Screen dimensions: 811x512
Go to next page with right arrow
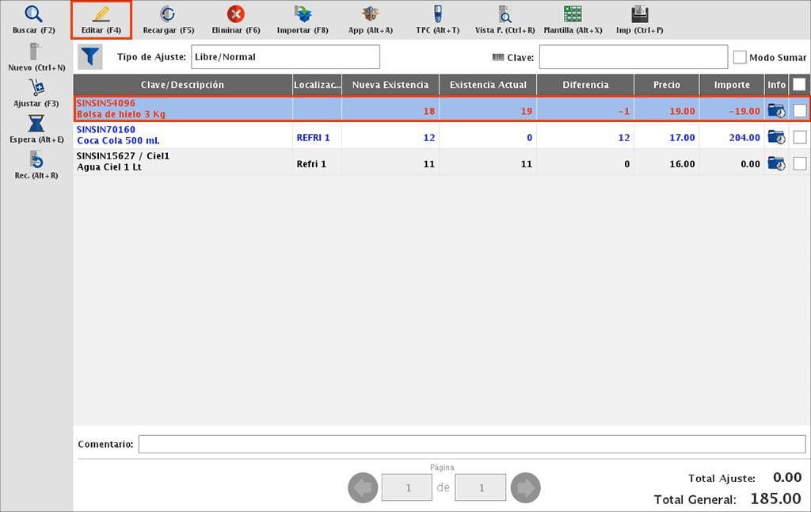click(526, 487)
